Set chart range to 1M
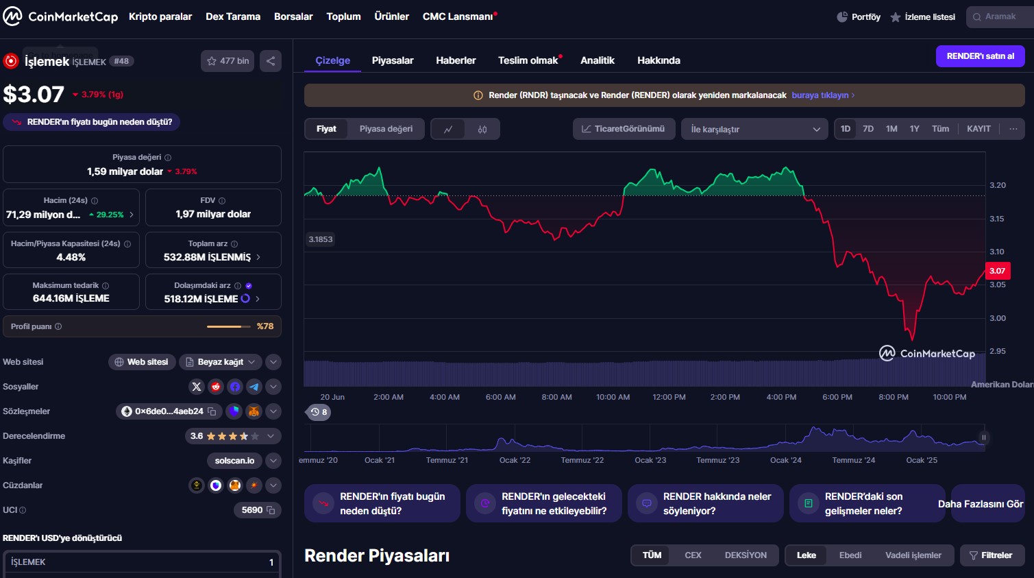 (891, 129)
